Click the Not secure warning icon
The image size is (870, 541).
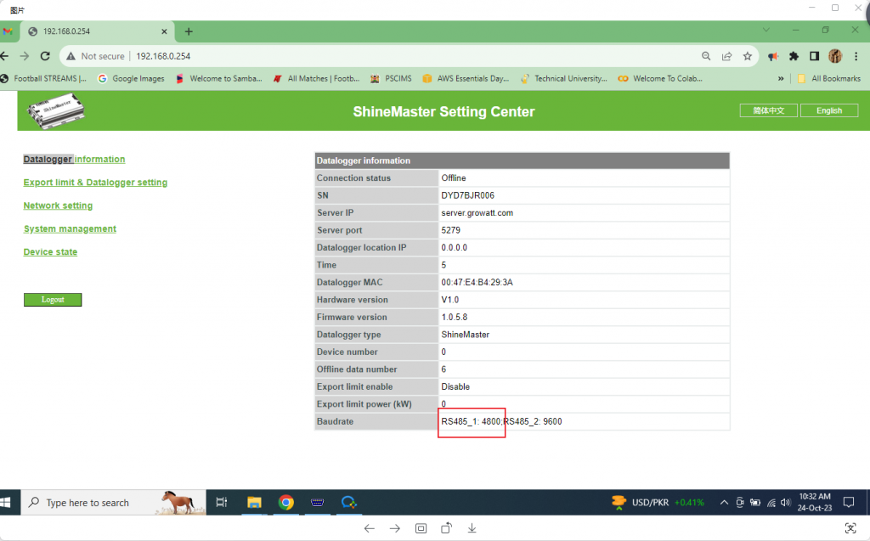click(x=71, y=56)
